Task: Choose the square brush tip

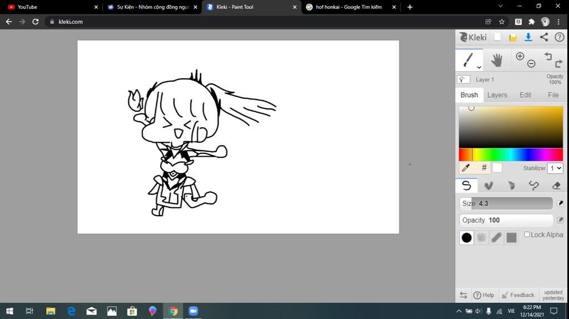Action: pos(512,238)
